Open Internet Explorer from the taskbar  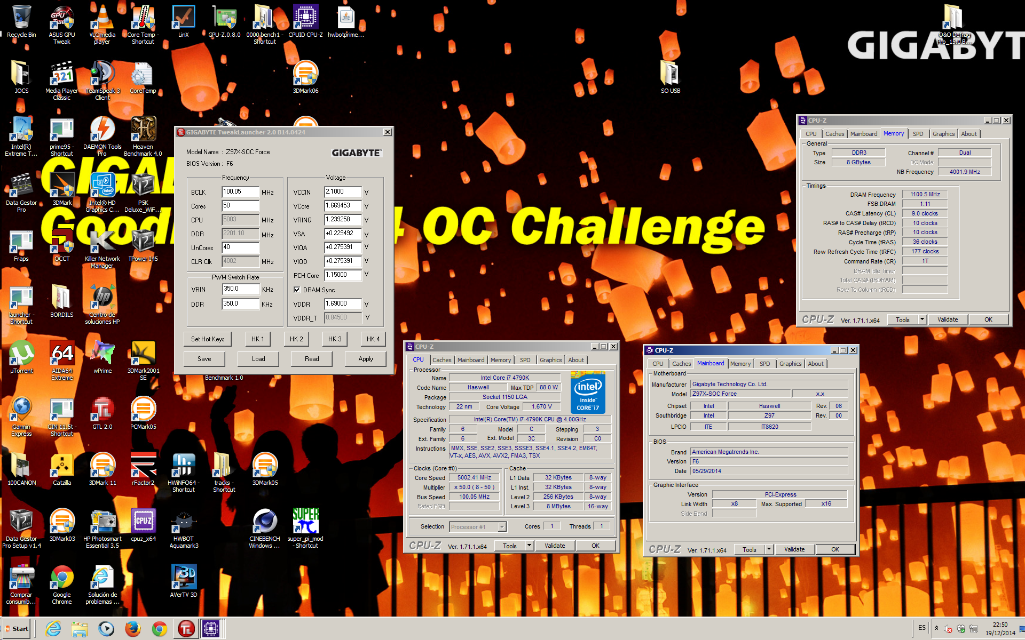(x=53, y=629)
